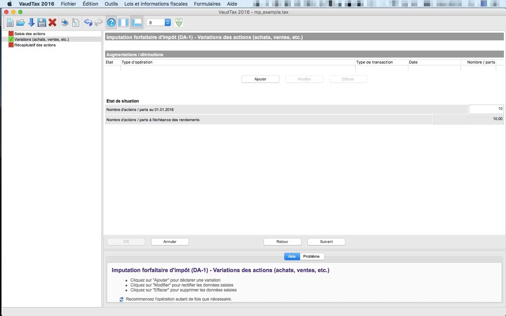Click the red status icon beside Saisie des actions
This screenshot has width=506, height=316.
[x=11, y=34]
